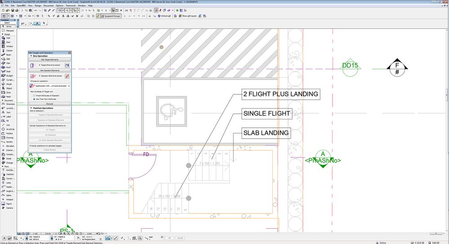Select the Fill tool
The image size is (449, 244).
point(8,121)
